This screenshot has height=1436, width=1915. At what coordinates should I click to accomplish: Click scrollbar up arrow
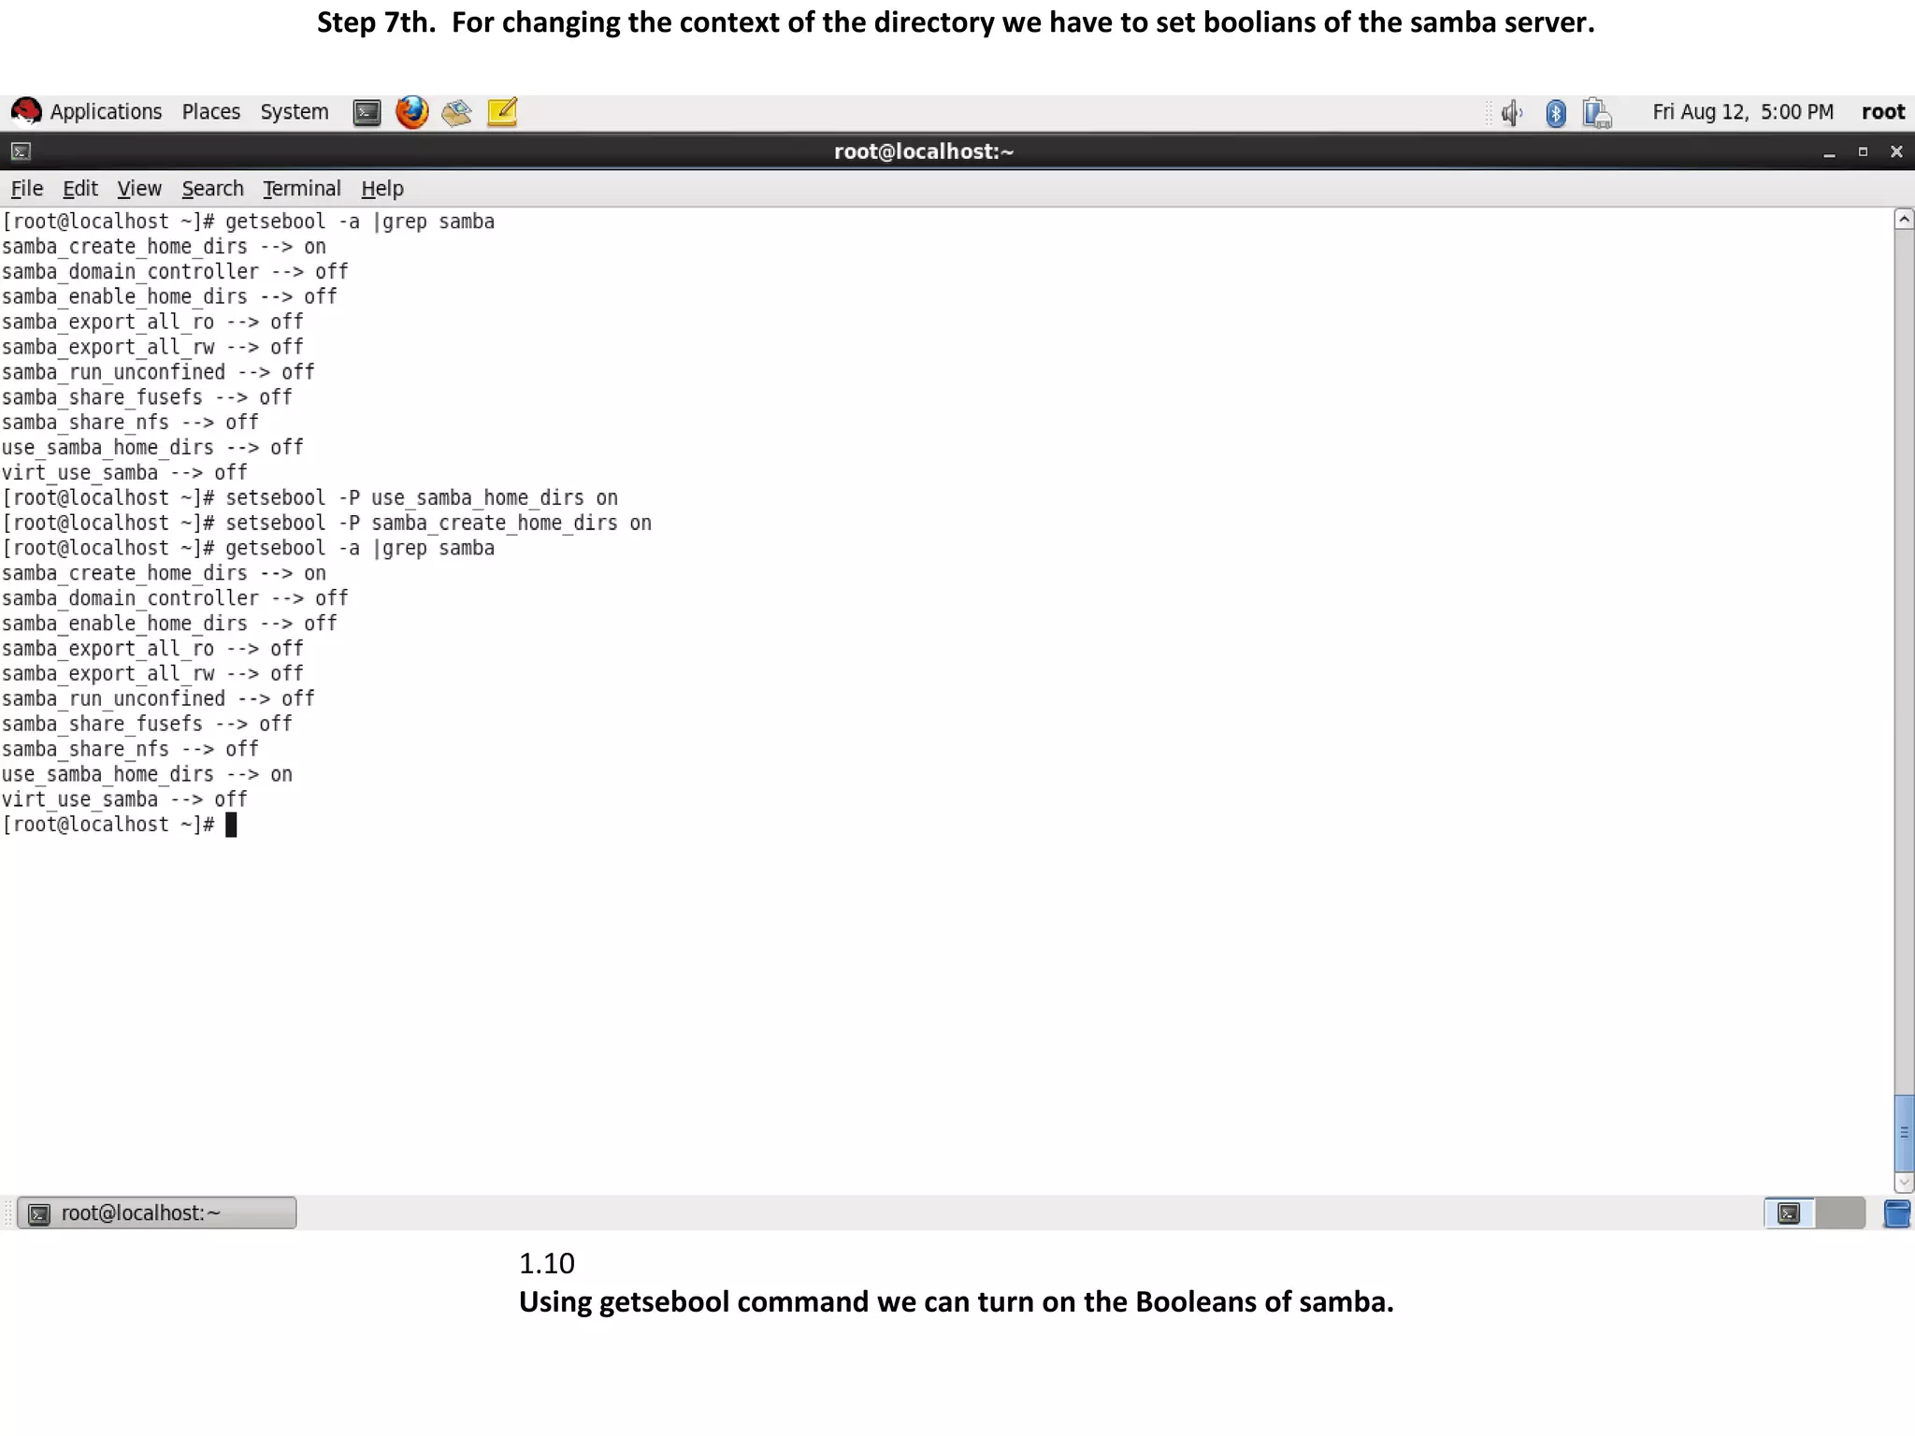pos(1904,220)
